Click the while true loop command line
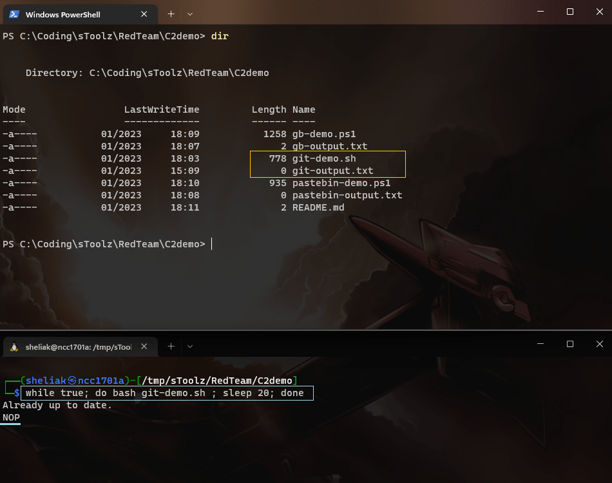This screenshot has height=483, width=612. click(164, 393)
